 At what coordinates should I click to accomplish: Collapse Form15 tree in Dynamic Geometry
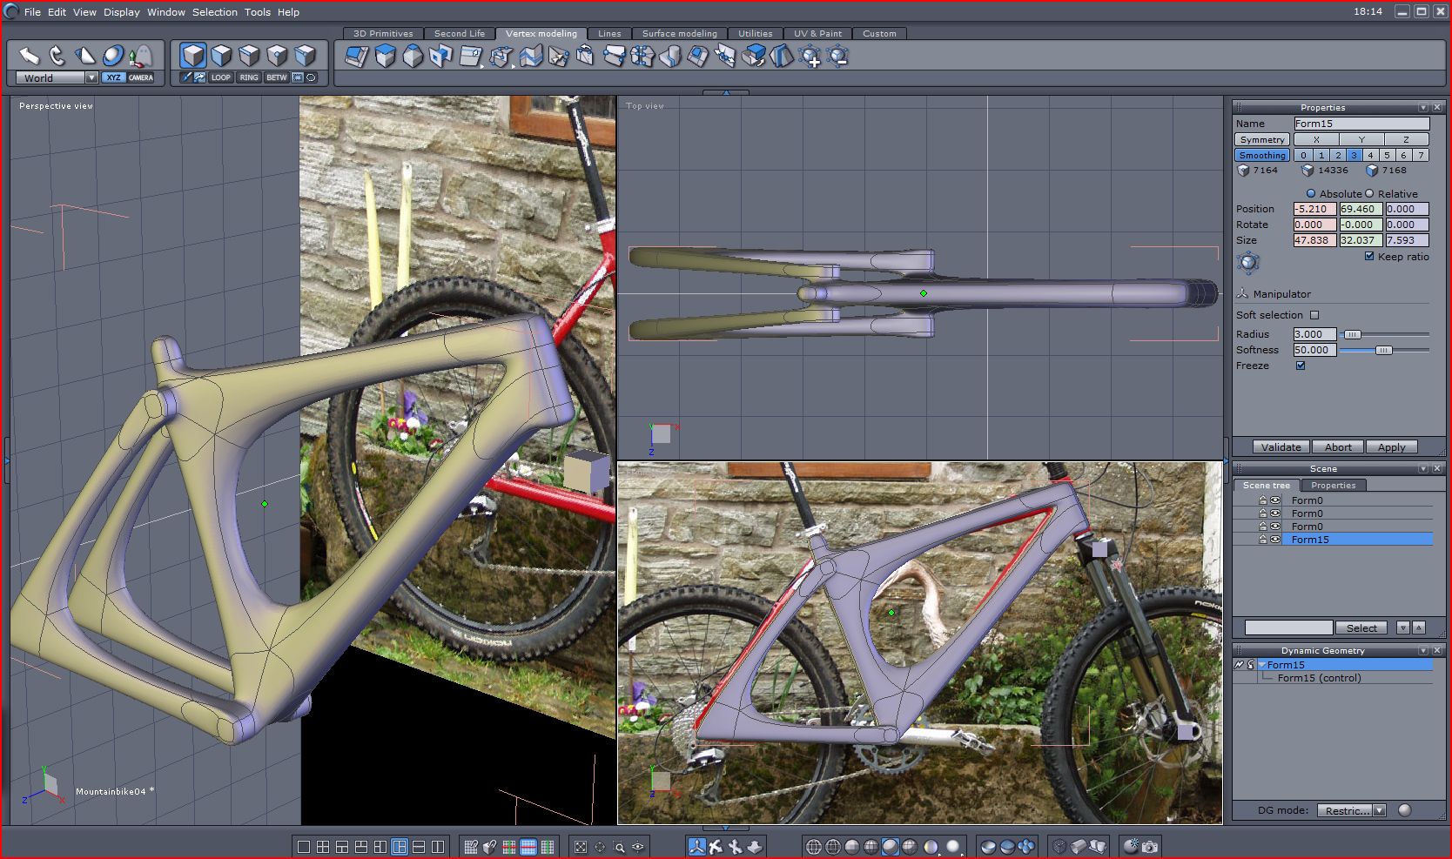click(1262, 665)
